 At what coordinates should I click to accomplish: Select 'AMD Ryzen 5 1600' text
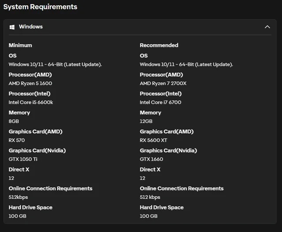(30, 83)
